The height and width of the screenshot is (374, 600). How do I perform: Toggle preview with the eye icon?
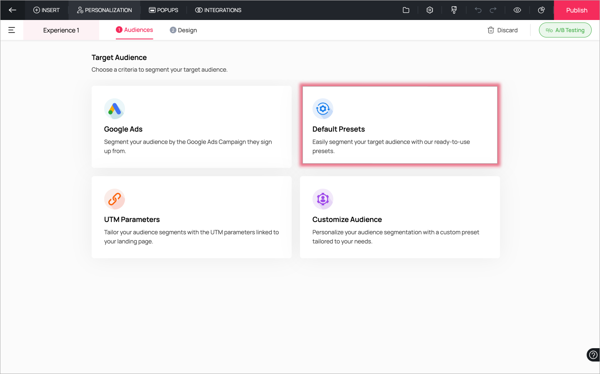click(517, 10)
